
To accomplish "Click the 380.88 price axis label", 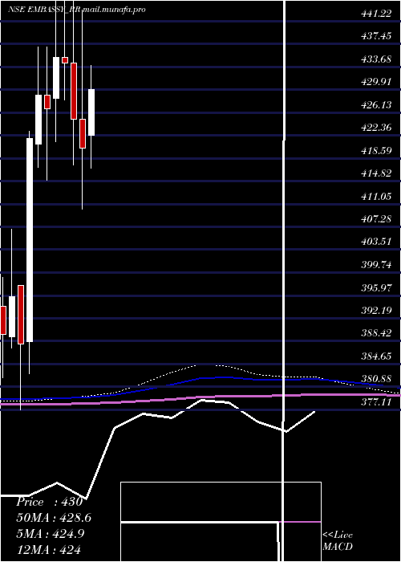I will (375, 379).
